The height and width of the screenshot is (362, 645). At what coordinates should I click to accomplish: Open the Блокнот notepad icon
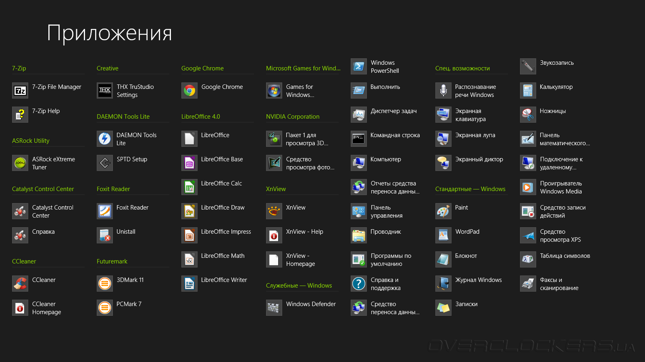[x=443, y=259]
